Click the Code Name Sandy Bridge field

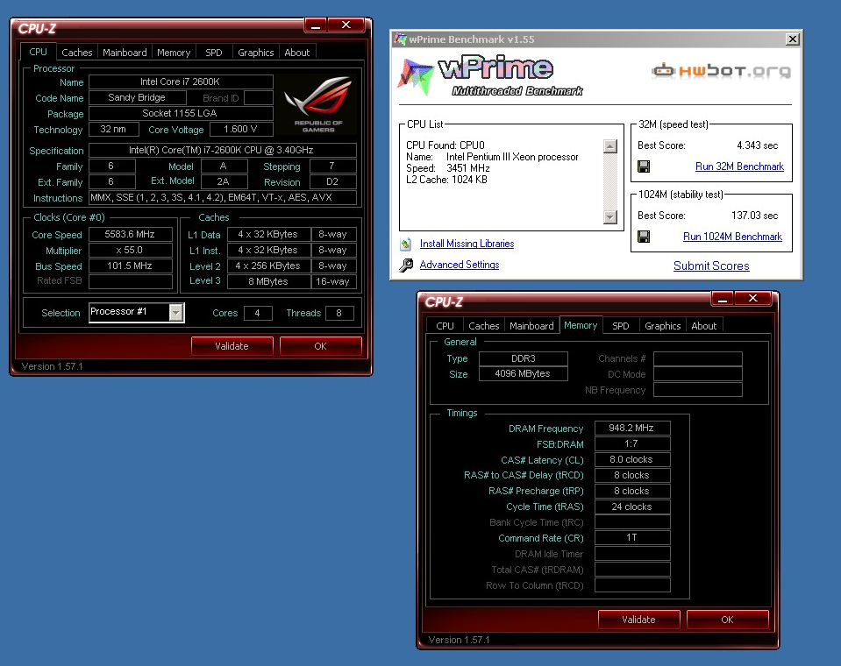(138, 97)
